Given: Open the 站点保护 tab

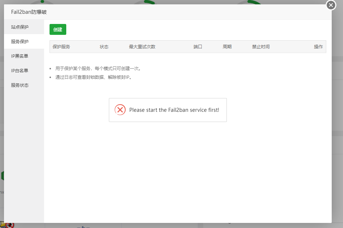Looking at the screenshot, I should [24, 27].
